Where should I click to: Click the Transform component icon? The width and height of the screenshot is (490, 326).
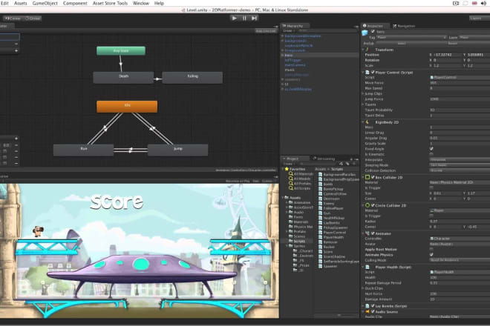(x=367, y=50)
